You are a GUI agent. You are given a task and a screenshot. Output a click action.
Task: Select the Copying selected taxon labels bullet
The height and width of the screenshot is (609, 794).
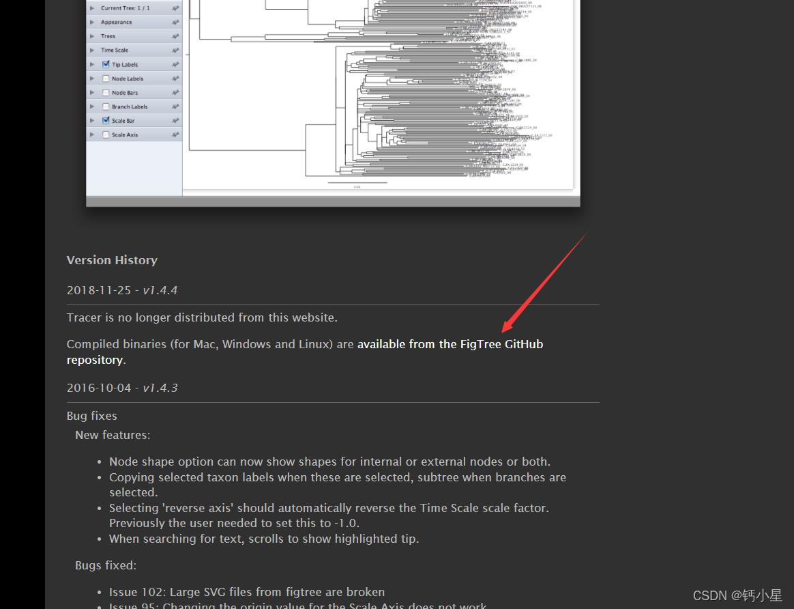click(x=338, y=485)
